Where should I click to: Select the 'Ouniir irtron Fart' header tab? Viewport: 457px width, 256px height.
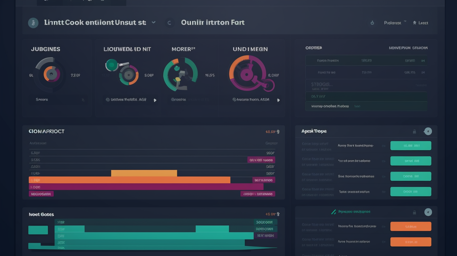click(212, 23)
